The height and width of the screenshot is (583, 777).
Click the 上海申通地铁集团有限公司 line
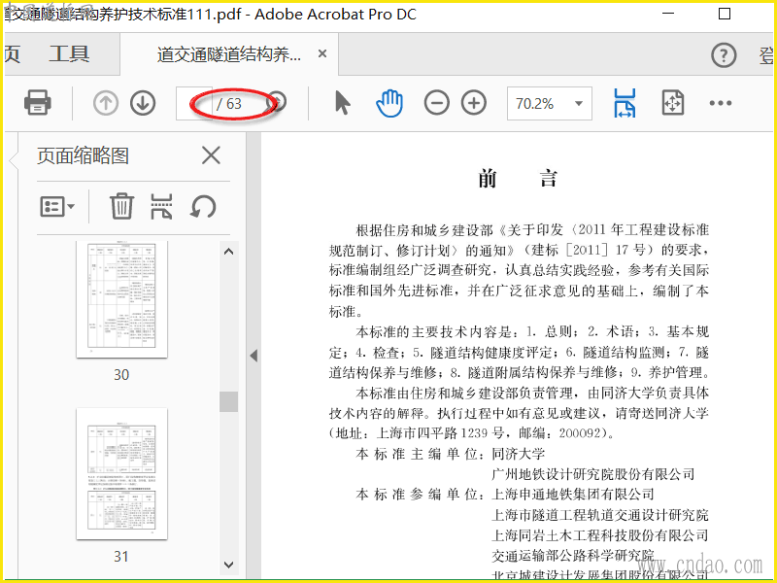573,495
